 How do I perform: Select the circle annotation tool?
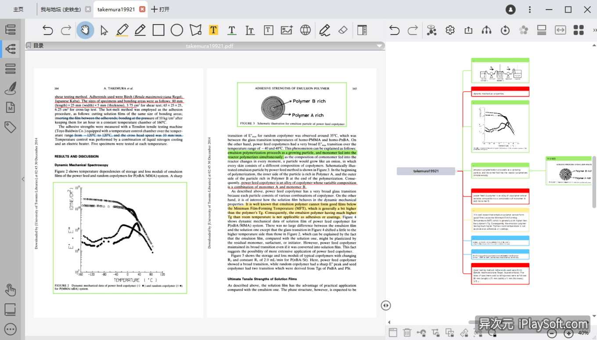pyautogui.click(x=176, y=30)
